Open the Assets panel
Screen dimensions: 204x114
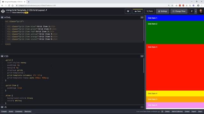11,111
